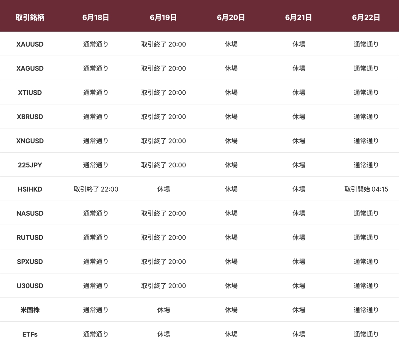Click XBRUSD 取引終了 20:00 on 6月19日

tap(163, 117)
